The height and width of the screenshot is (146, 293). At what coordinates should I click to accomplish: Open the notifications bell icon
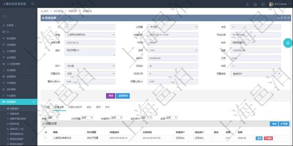247,4
